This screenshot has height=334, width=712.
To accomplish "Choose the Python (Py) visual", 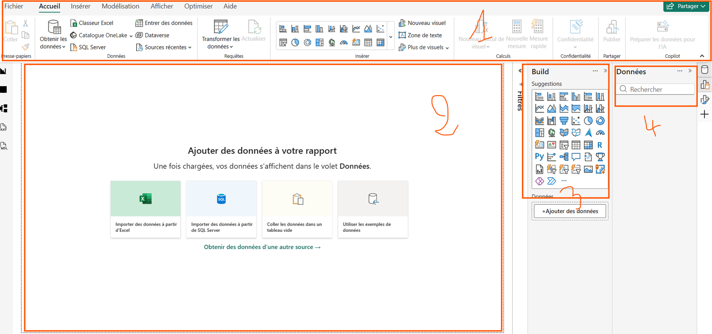I will (x=539, y=156).
